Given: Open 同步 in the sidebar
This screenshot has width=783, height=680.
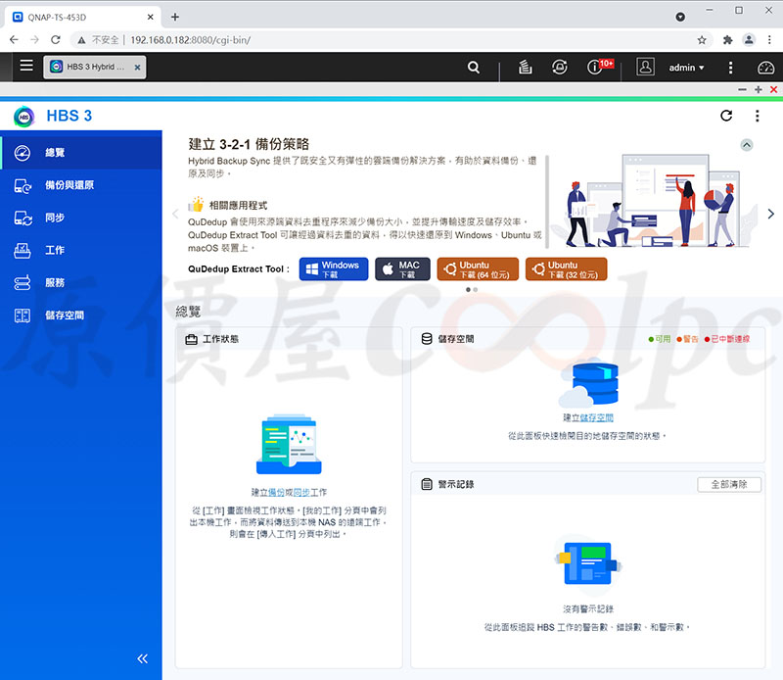Looking at the screenshot, I should (81, 218).
